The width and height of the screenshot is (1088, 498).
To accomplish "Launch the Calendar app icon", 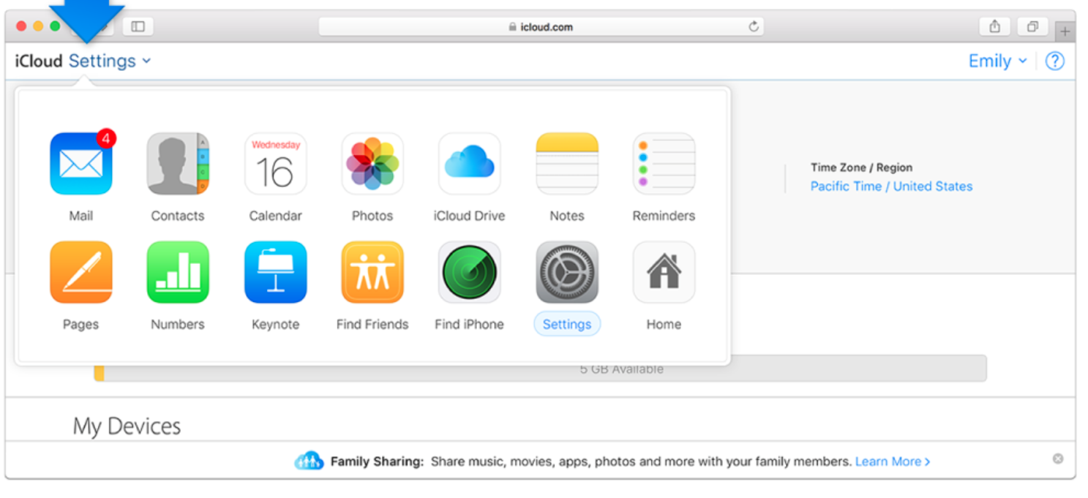I will click(x=275, y=164).
